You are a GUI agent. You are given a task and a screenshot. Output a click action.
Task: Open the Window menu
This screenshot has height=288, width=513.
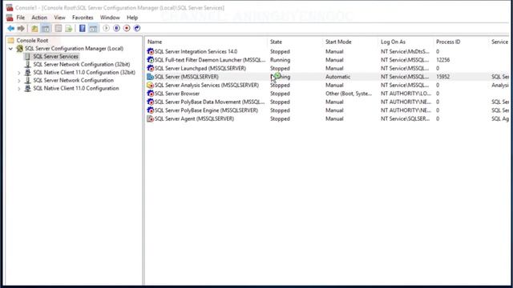coord(110,18)
